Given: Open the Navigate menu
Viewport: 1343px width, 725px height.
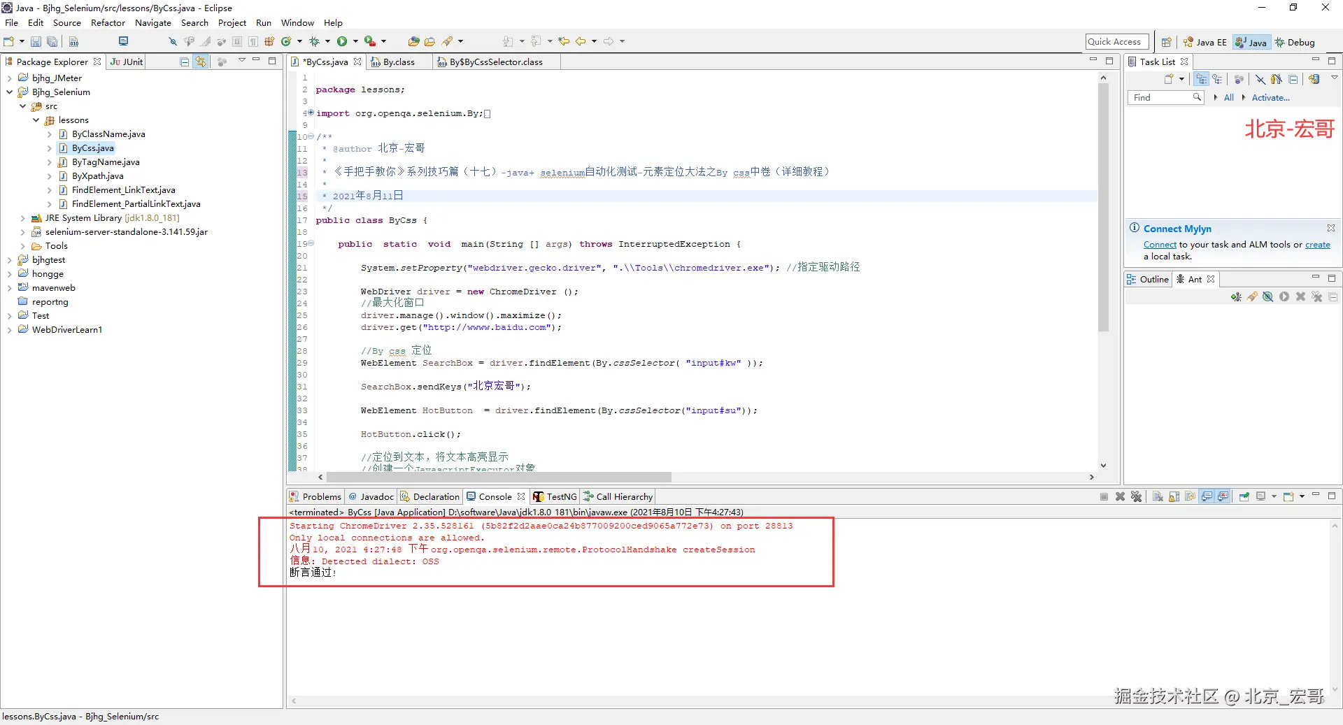Looking at the screenshot, I should (153, 22).
